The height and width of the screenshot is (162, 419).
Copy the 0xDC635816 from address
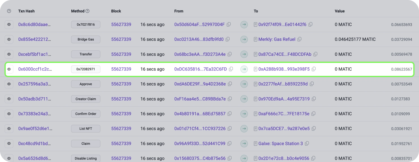pyautogui.click(x=231, y=69)
